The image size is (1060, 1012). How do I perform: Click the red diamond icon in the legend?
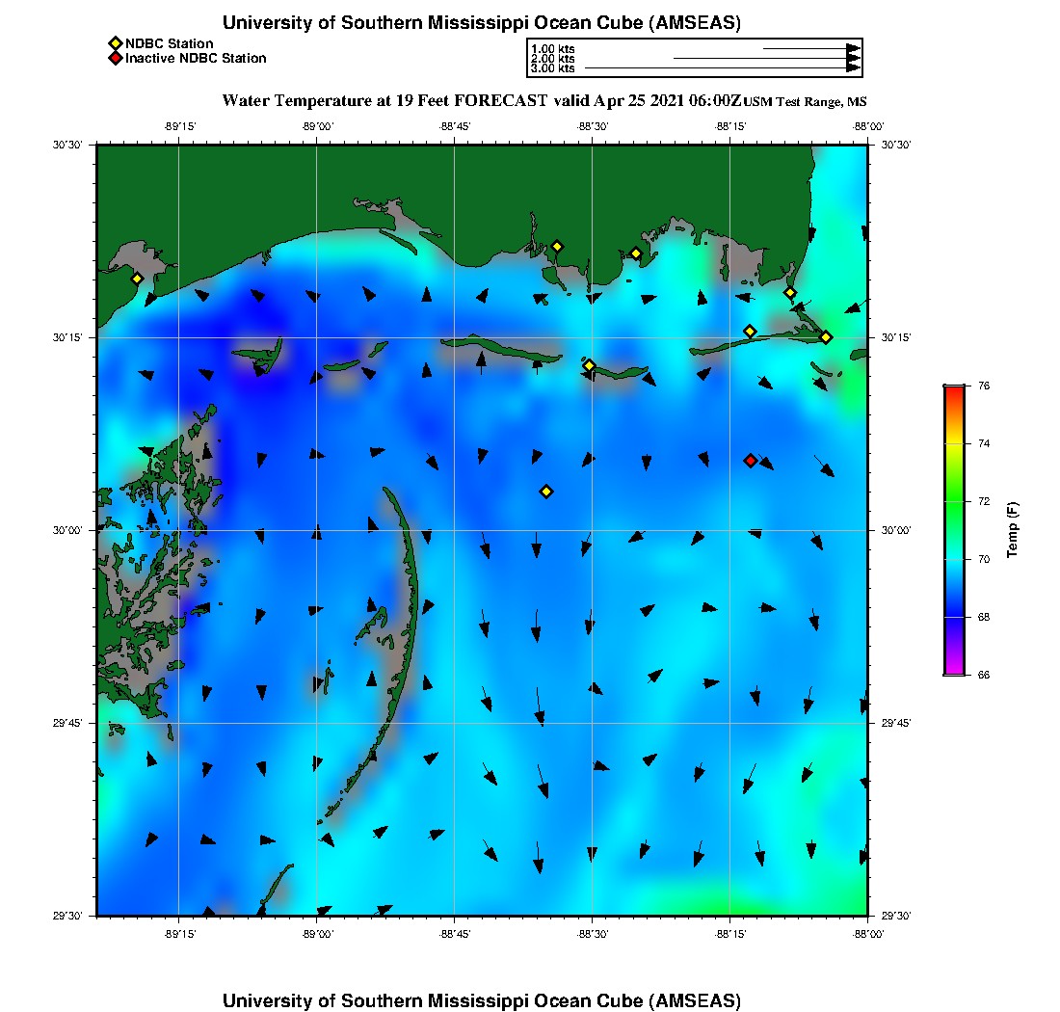115,59
